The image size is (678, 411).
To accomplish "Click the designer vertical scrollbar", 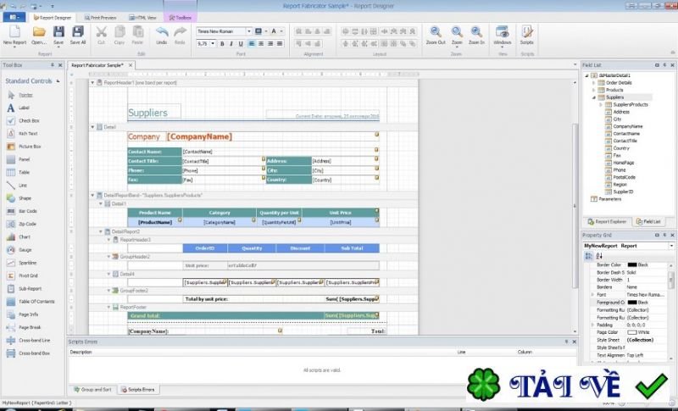I will (575, 206).
